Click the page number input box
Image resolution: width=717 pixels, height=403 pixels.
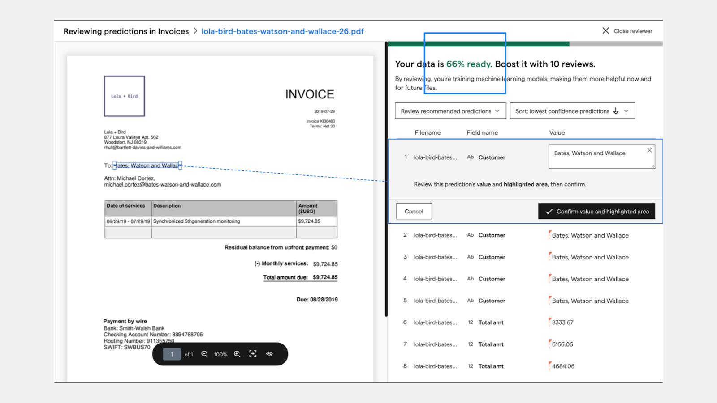(x=172, y=354)
